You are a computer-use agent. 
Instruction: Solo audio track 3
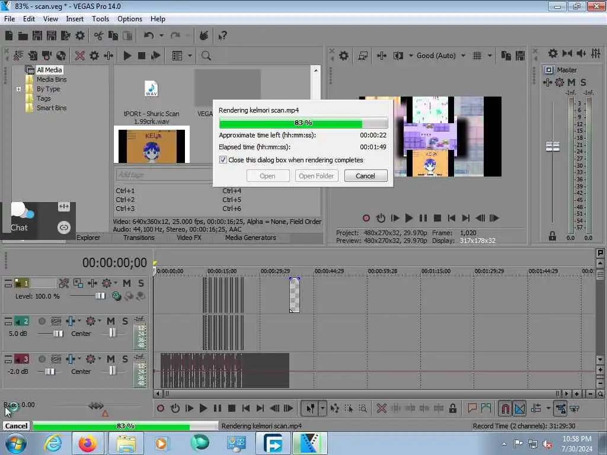click(125, 359)
